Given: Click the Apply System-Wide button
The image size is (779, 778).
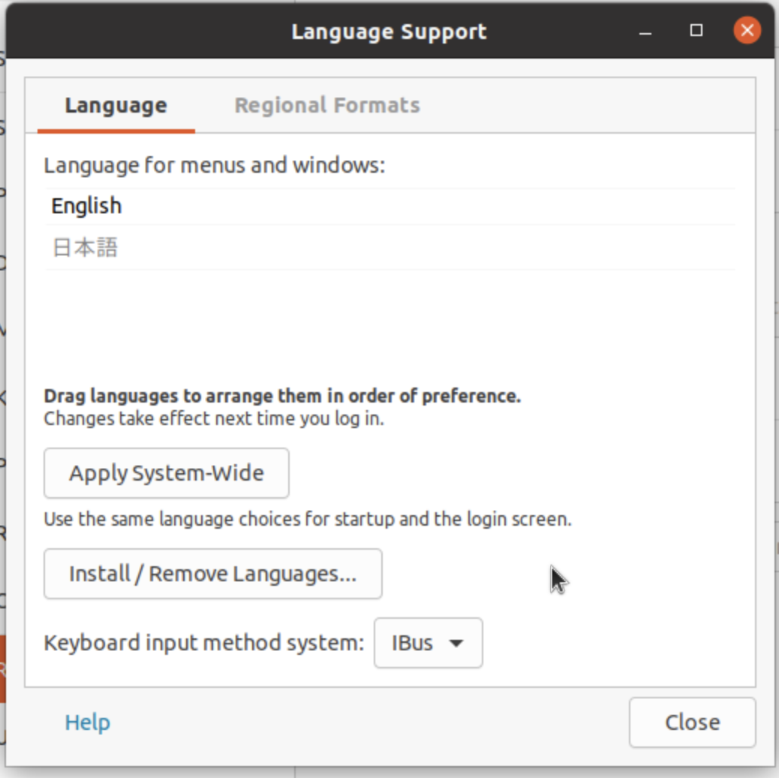Looking at the screenshot, I should point(167,473).
